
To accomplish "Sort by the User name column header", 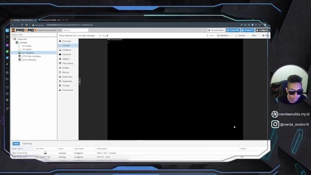I will point(84,149).
